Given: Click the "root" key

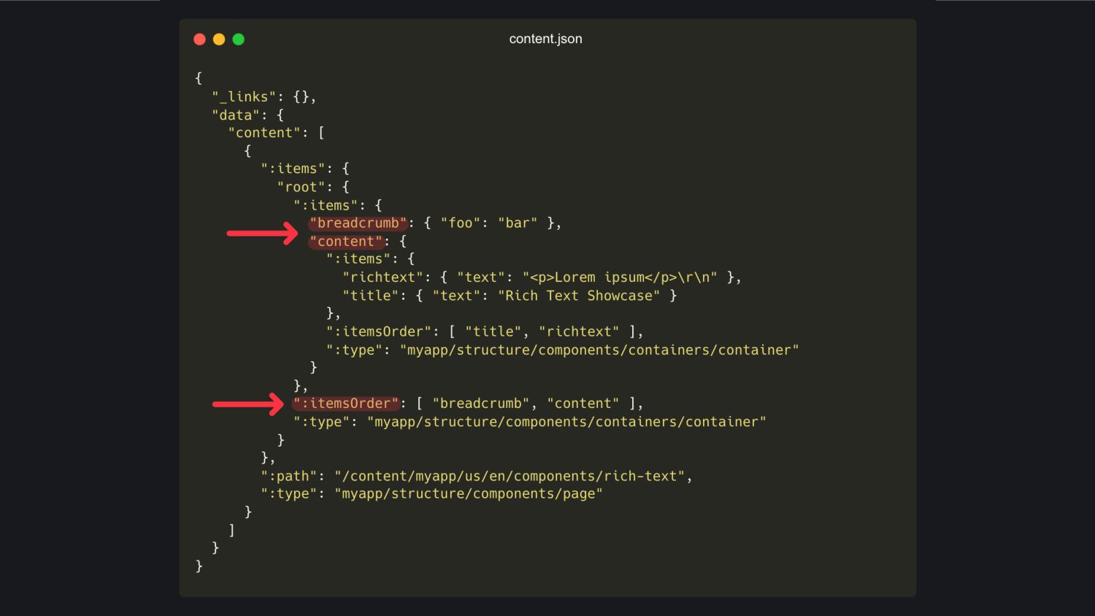Looking at the screenshot, I should pos(301,187).
